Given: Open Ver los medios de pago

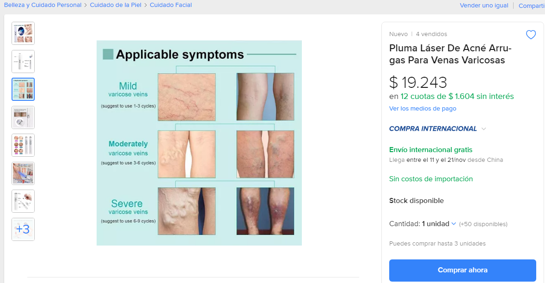Looking at the screenshot, I should 423,109.
